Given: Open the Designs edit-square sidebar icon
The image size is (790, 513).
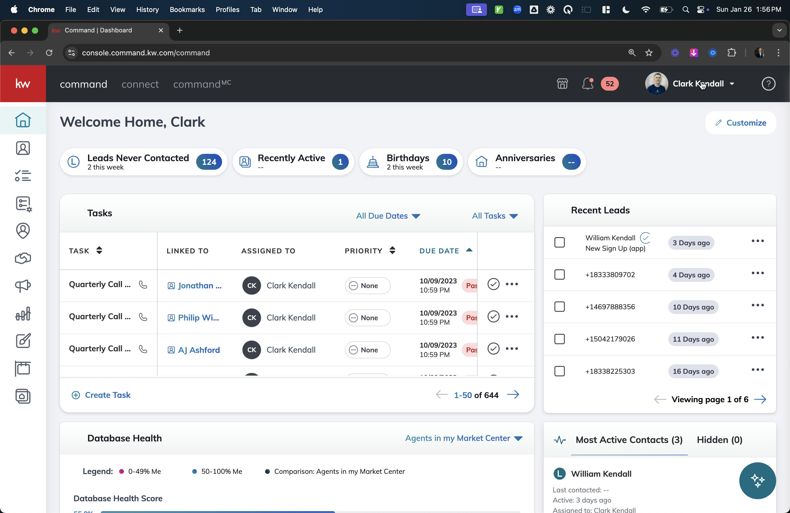Looking at the screenshot, I should [23, 340].
